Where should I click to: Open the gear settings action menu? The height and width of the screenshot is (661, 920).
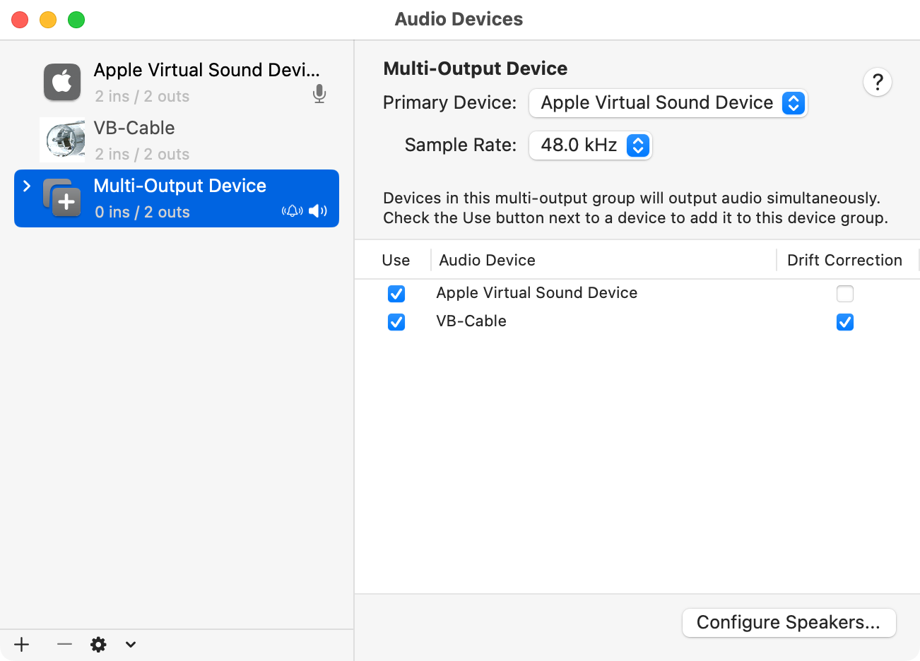98,644
